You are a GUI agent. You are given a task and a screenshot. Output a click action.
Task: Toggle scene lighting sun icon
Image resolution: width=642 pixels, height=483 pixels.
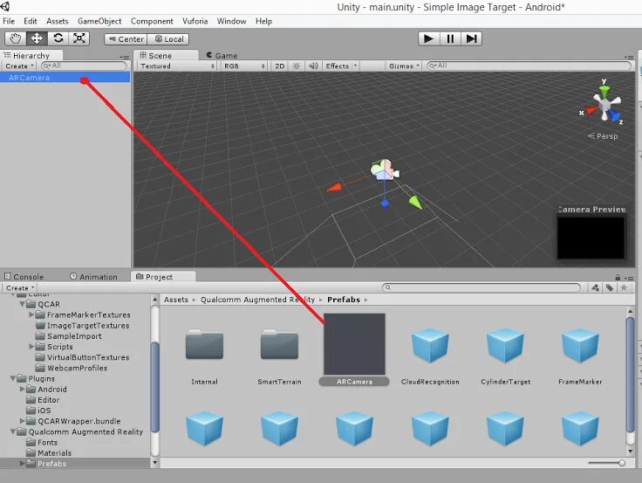(297, 66)
